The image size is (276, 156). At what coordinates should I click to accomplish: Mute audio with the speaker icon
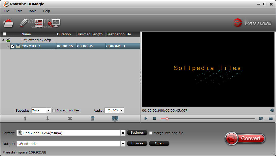coord(272,110)
